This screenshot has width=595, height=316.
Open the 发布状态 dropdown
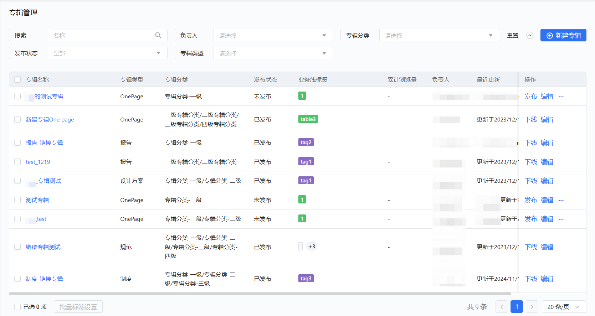pos(107,53)
